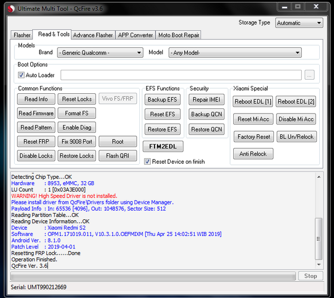Click the Backup QCN button

(206, 114)
